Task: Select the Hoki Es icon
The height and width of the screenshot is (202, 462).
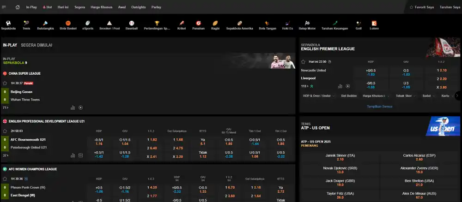Action: point(287,23)
